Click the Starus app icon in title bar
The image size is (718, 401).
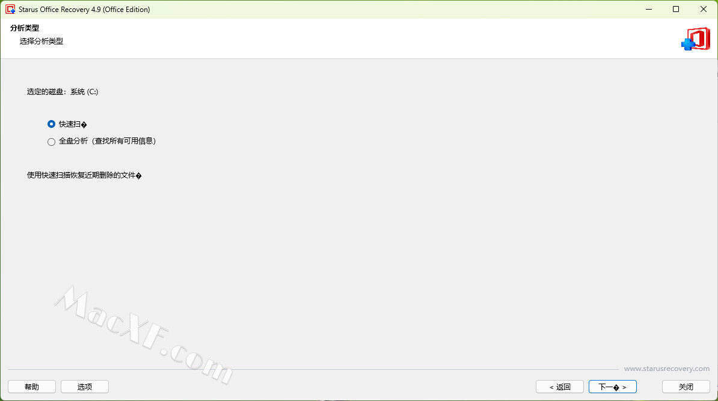[x=10, y=9]
